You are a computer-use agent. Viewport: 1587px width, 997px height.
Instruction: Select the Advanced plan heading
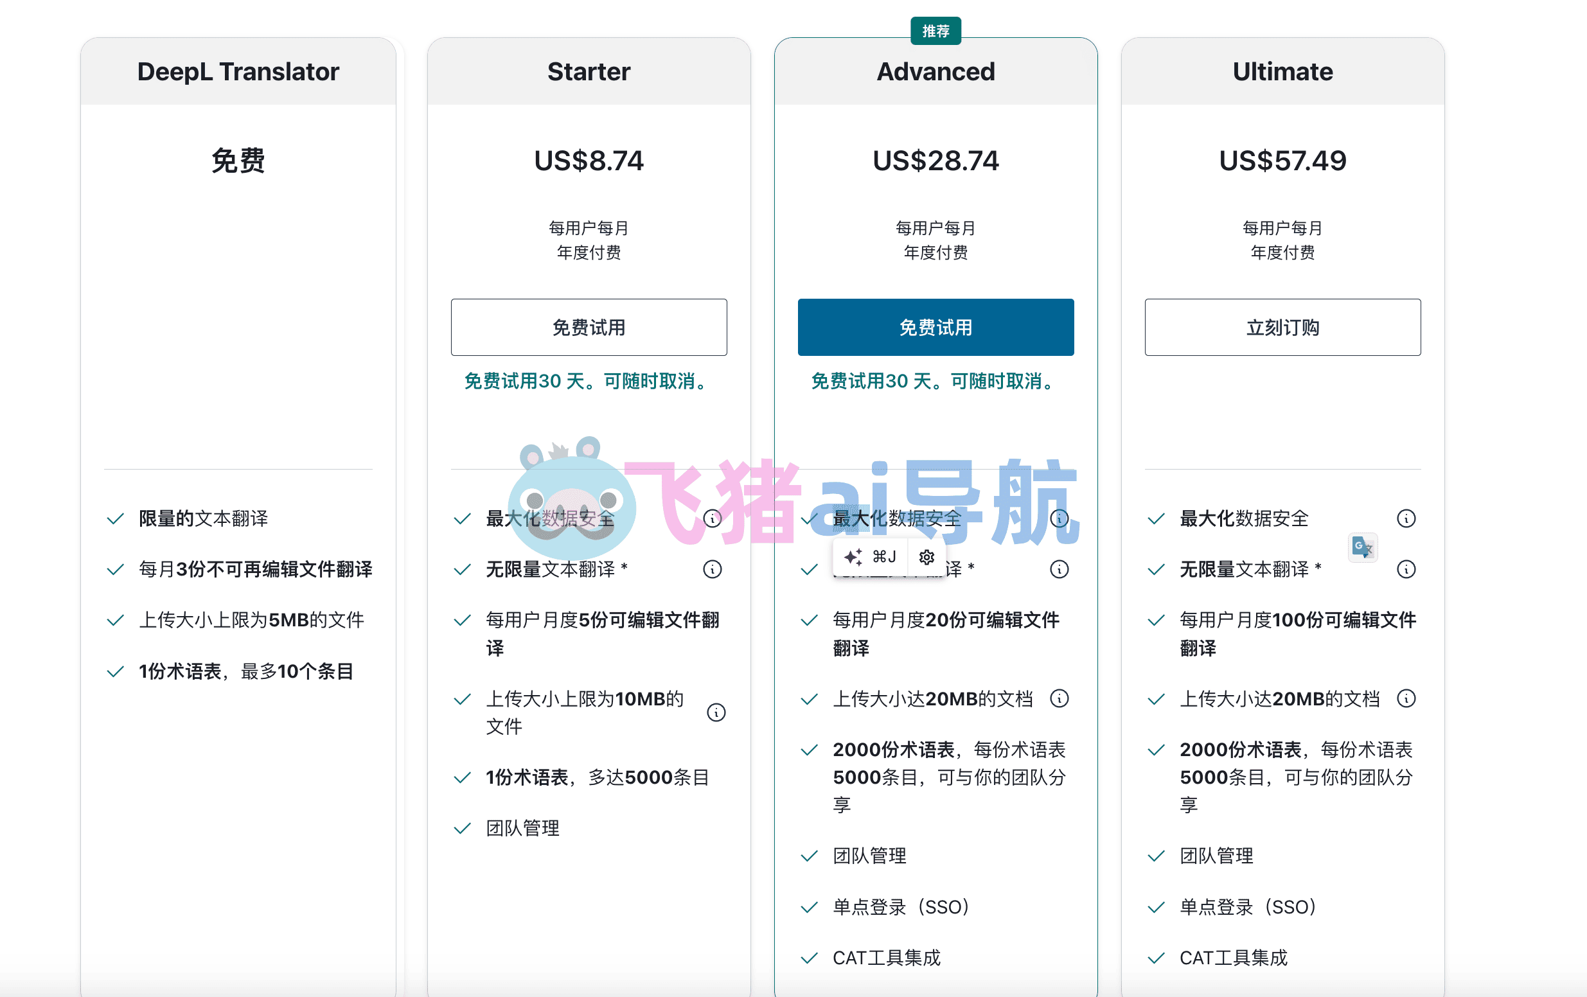click(935, 71)
